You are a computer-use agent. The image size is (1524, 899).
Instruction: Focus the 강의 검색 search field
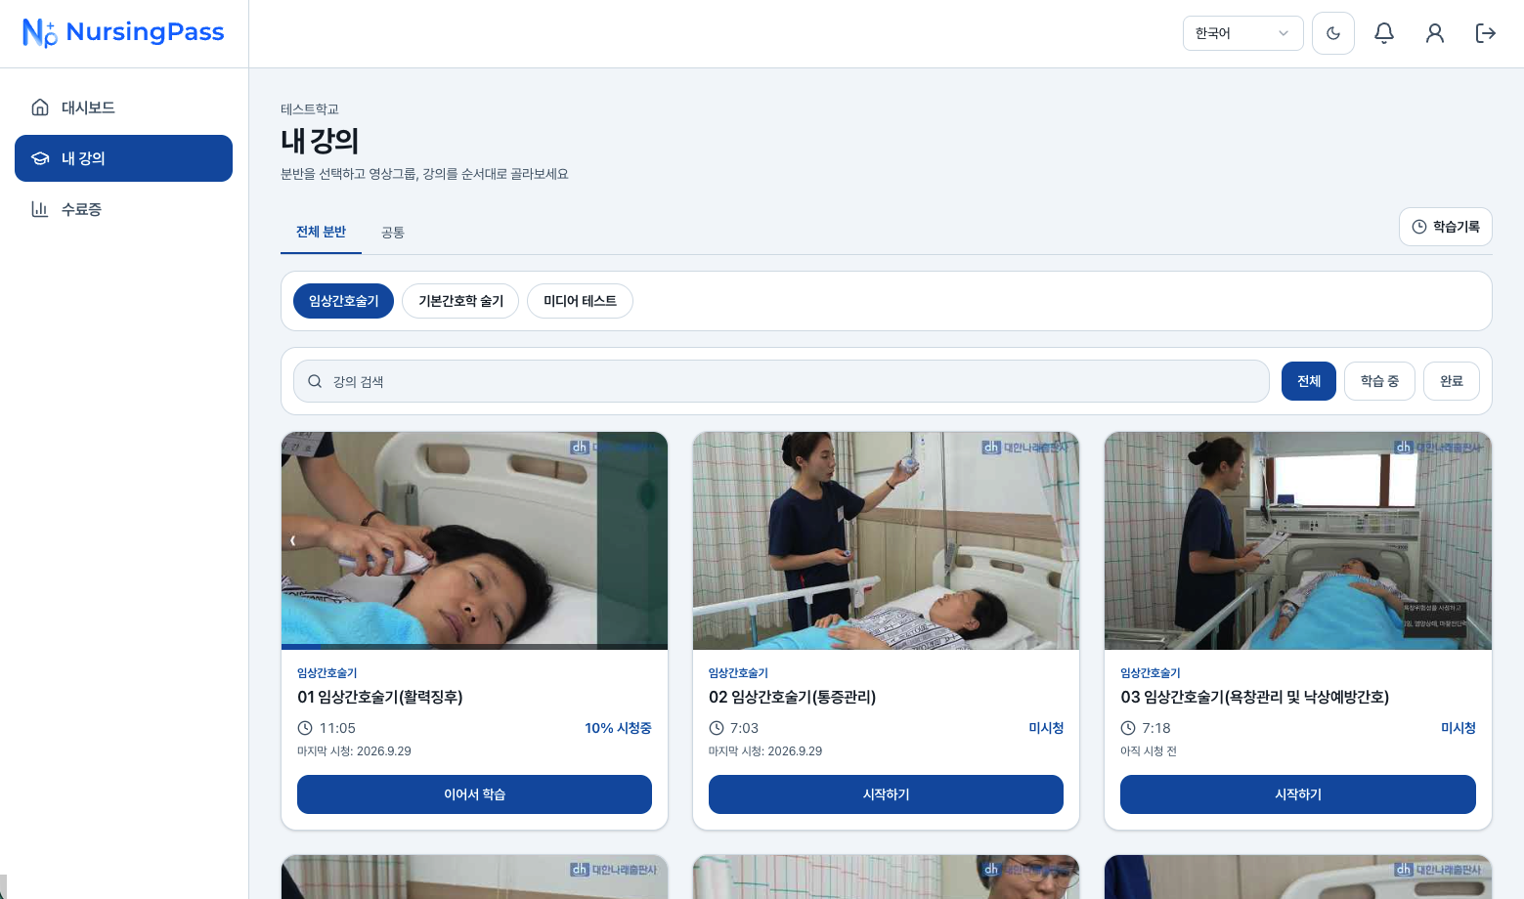pos(781,381)
